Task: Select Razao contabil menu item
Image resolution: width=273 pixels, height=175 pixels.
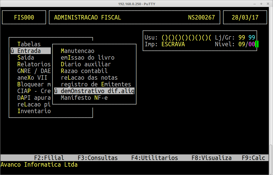Action: [x=84, y=71]
